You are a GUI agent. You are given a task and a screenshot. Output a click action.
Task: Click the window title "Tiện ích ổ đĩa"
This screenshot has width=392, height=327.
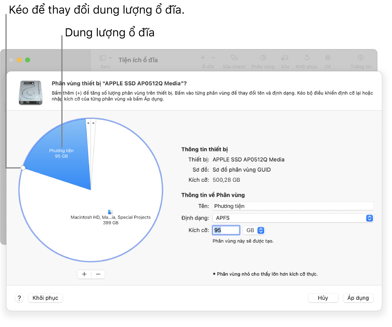[138, 60]
